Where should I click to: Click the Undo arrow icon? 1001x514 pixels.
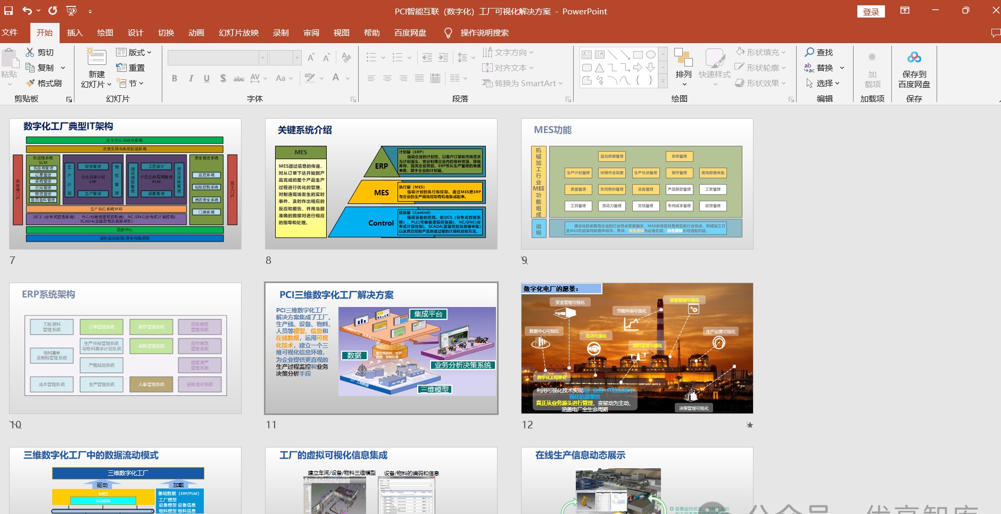point(27,11)
